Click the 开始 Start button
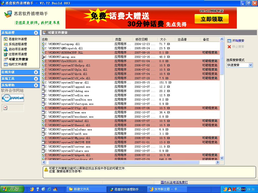 12,189
